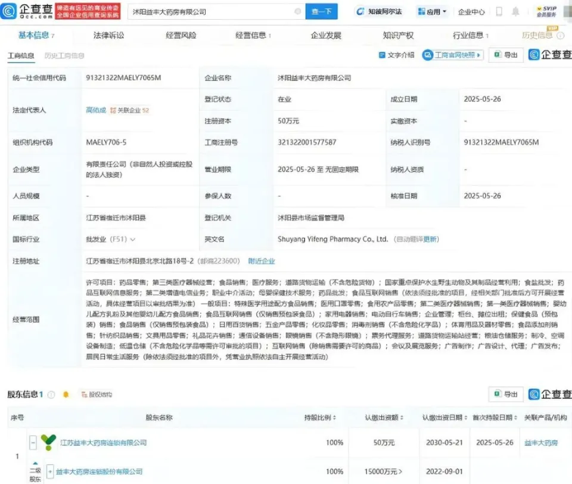Open legal representative 高佑成 profile
The height and width of the screenshot is (484, 572).
tap(95, 110)
